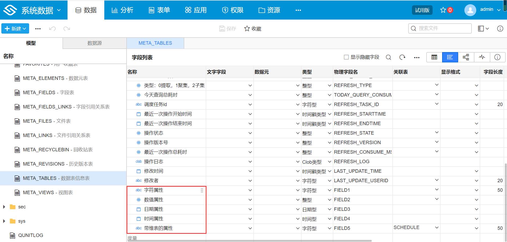Screen dimensions: 507x242
Task: Expand the sec folder in the left tree
Action: 4,207
